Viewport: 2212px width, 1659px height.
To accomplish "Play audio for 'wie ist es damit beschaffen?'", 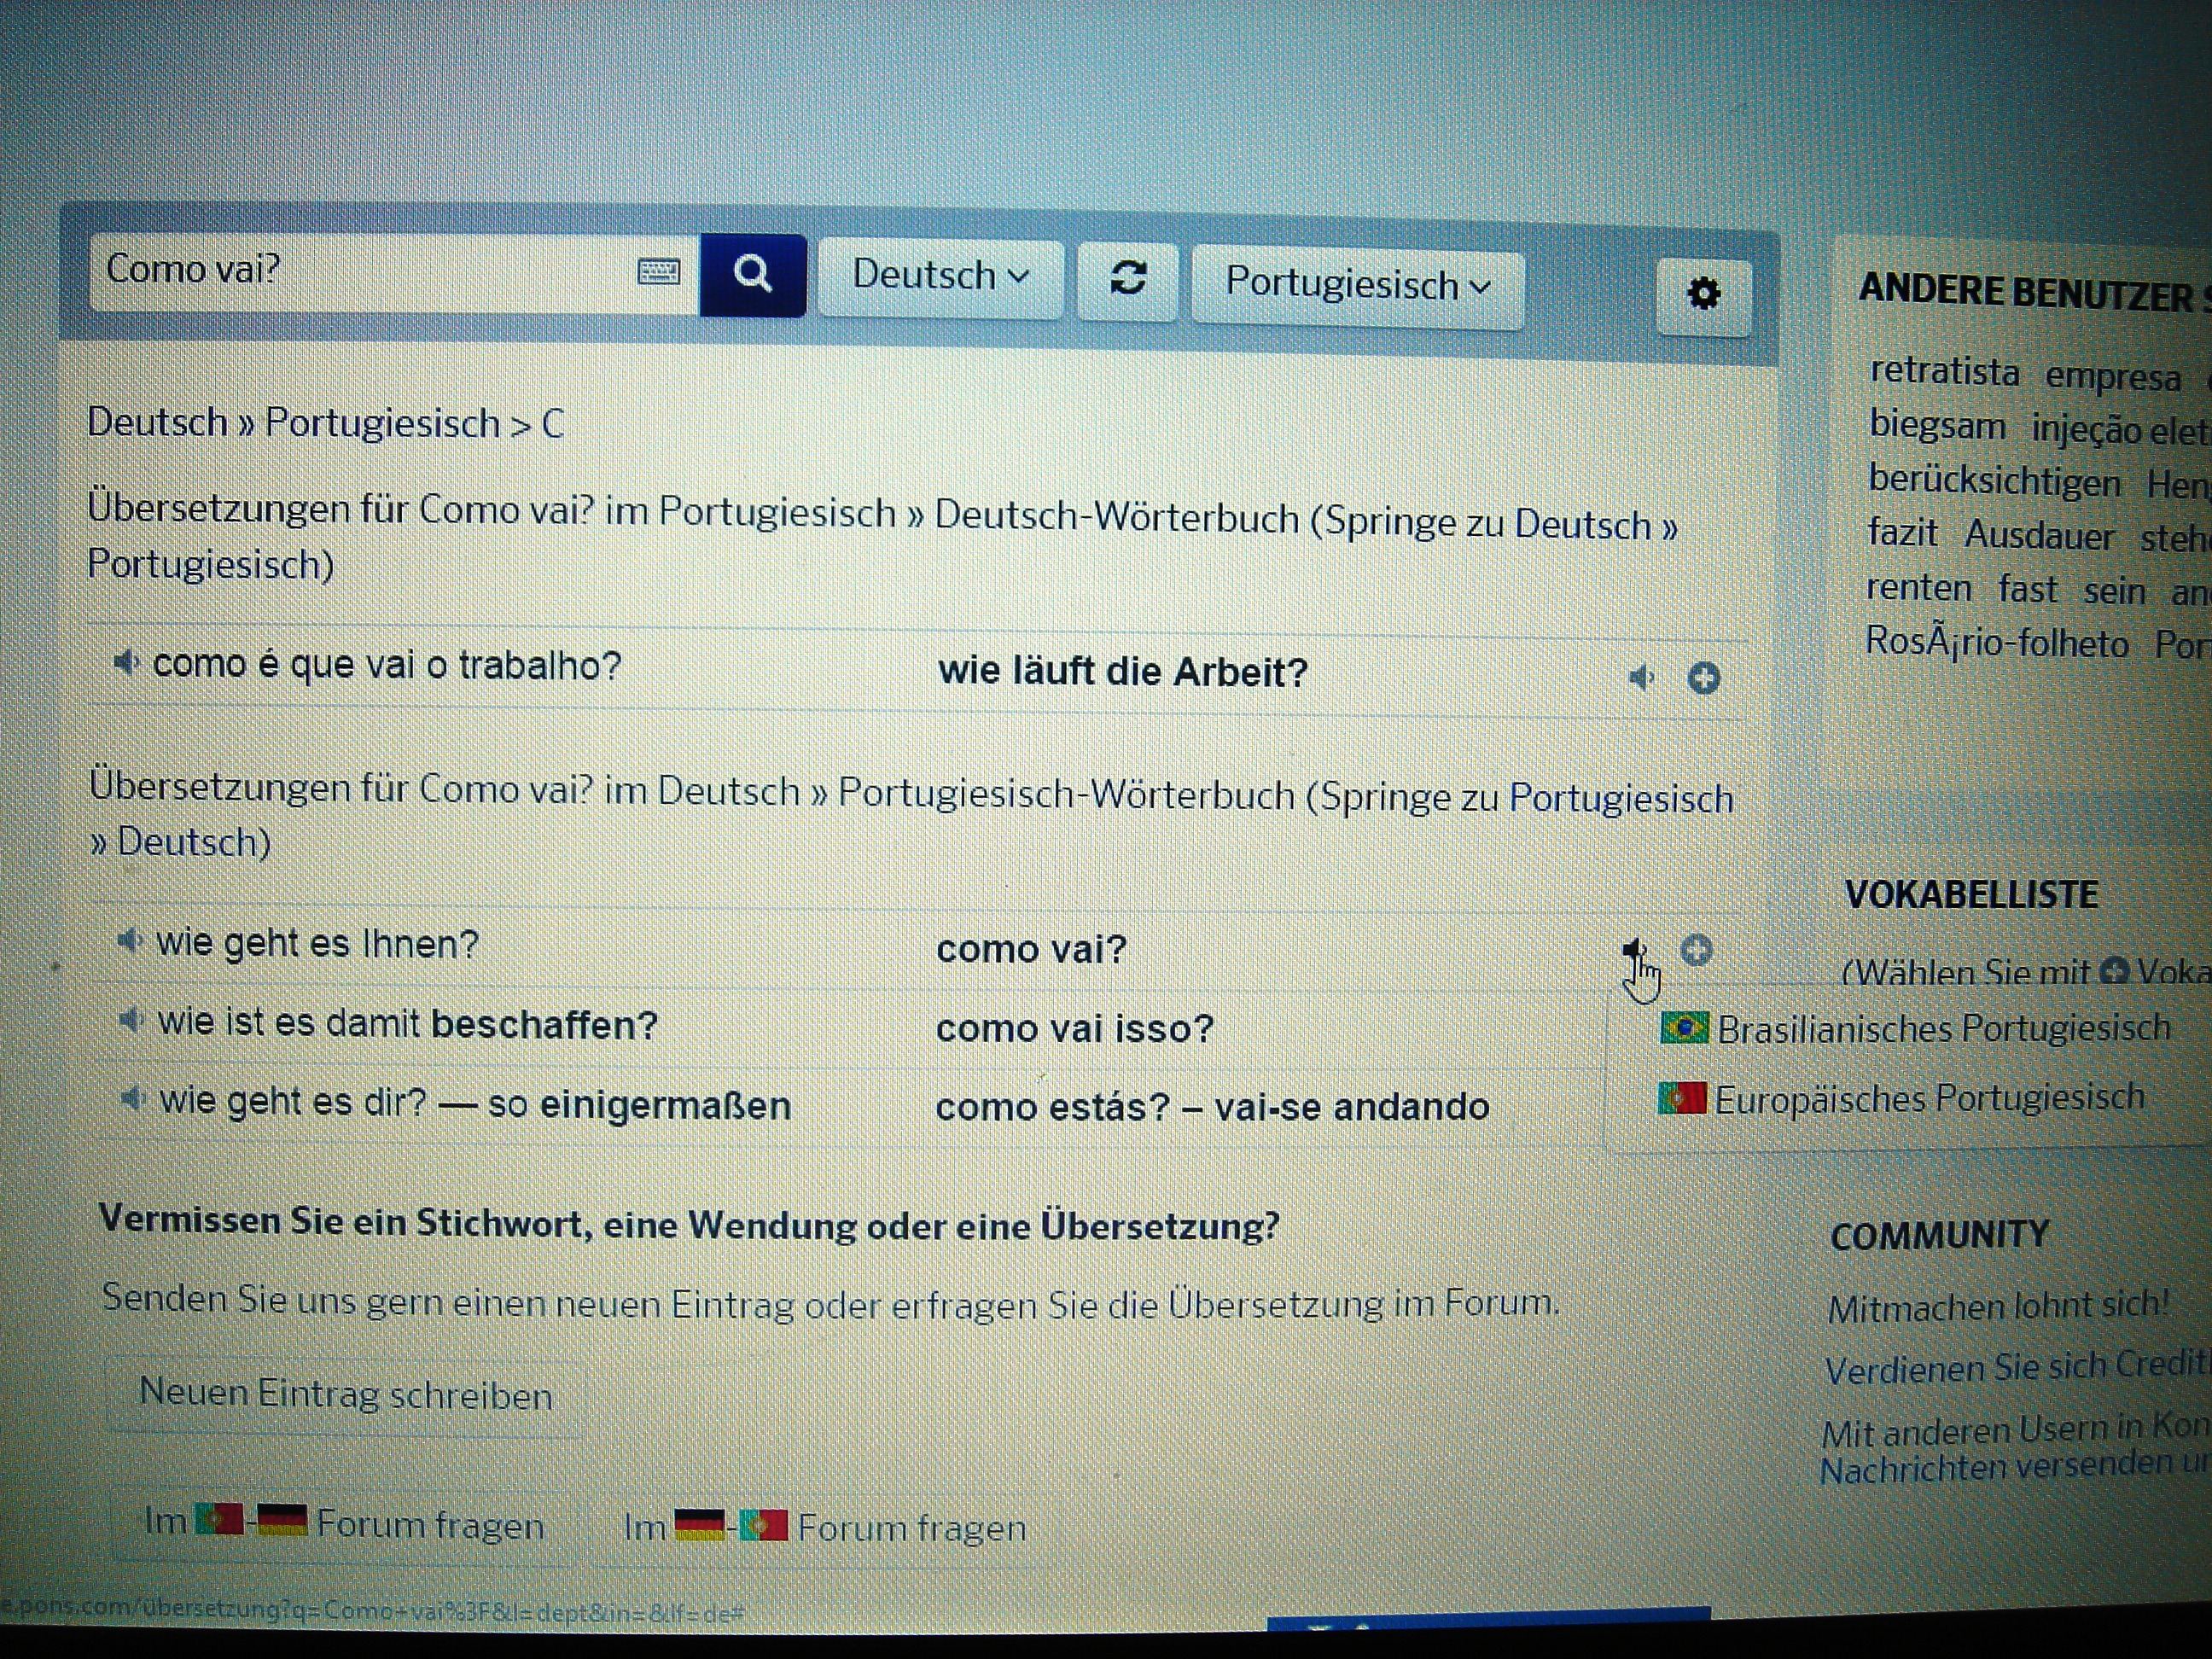I will pyautogui.click(x=131, y=1021).
